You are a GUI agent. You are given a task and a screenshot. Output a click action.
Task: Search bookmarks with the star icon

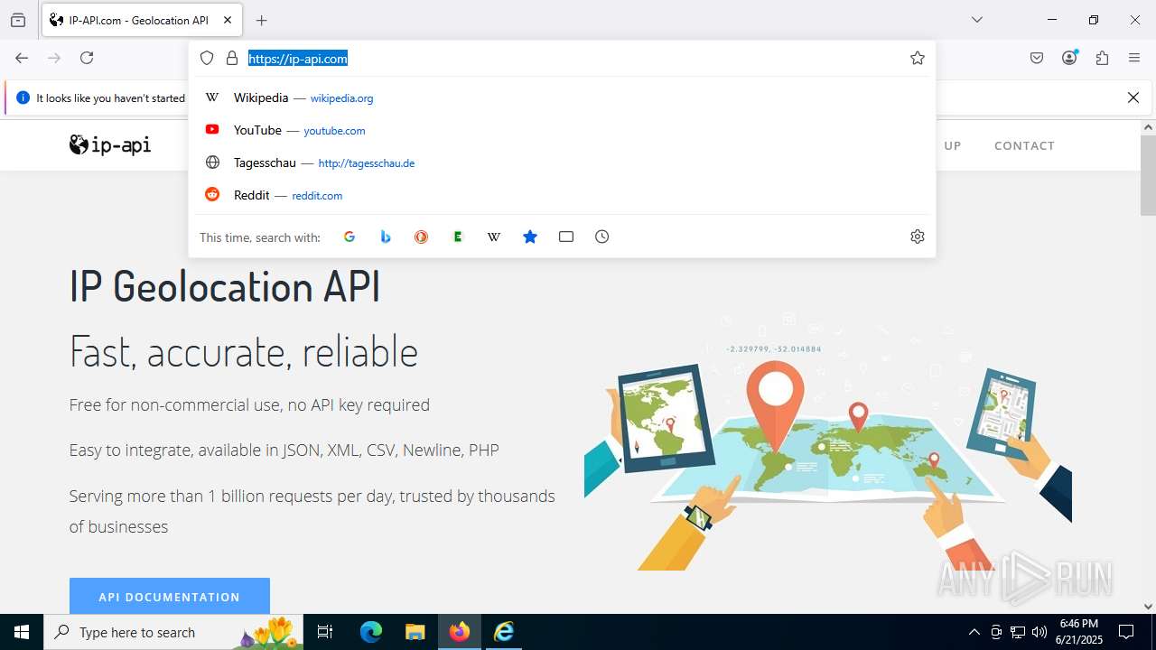(x=530, y=237)
